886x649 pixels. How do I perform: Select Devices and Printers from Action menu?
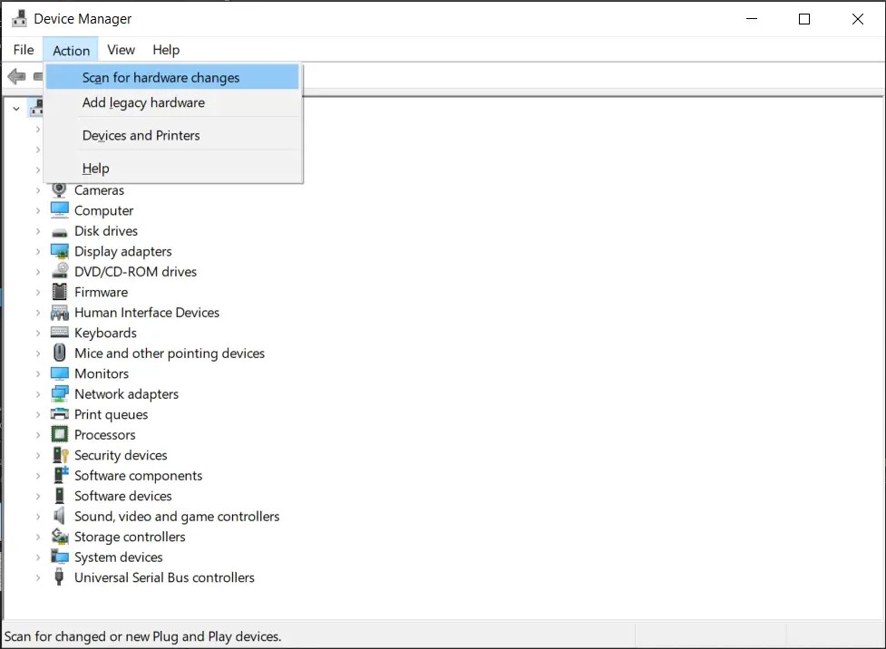(x=141, y=134)
